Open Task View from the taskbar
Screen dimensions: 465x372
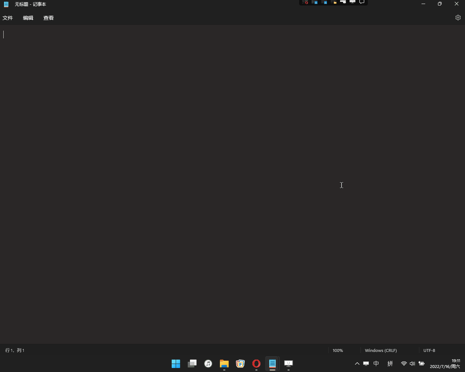(x=192, y=363)
